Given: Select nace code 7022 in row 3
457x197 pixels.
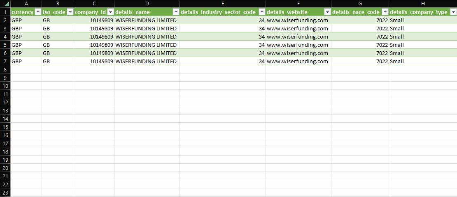Looking at the screenshot, I should click(360, 28).
